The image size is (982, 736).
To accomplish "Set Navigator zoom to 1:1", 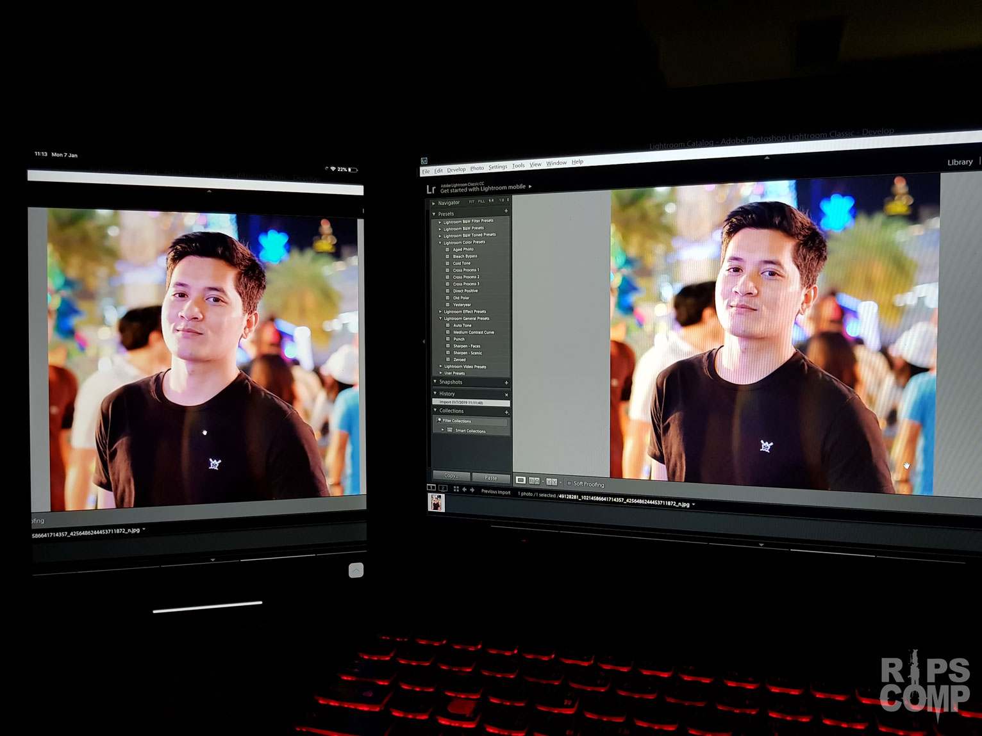I will [x=492, y=200].
